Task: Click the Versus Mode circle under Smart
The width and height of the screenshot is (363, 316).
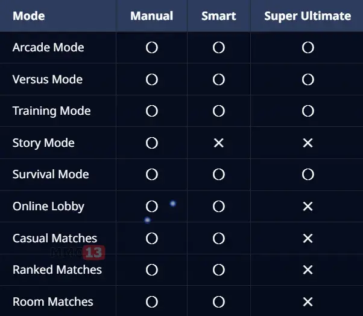Action: click(219, 80)
